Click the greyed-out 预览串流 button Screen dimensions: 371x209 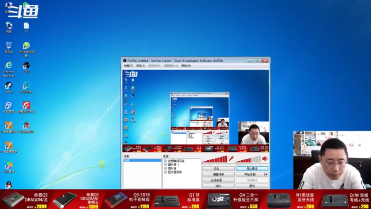pos(252,180)
